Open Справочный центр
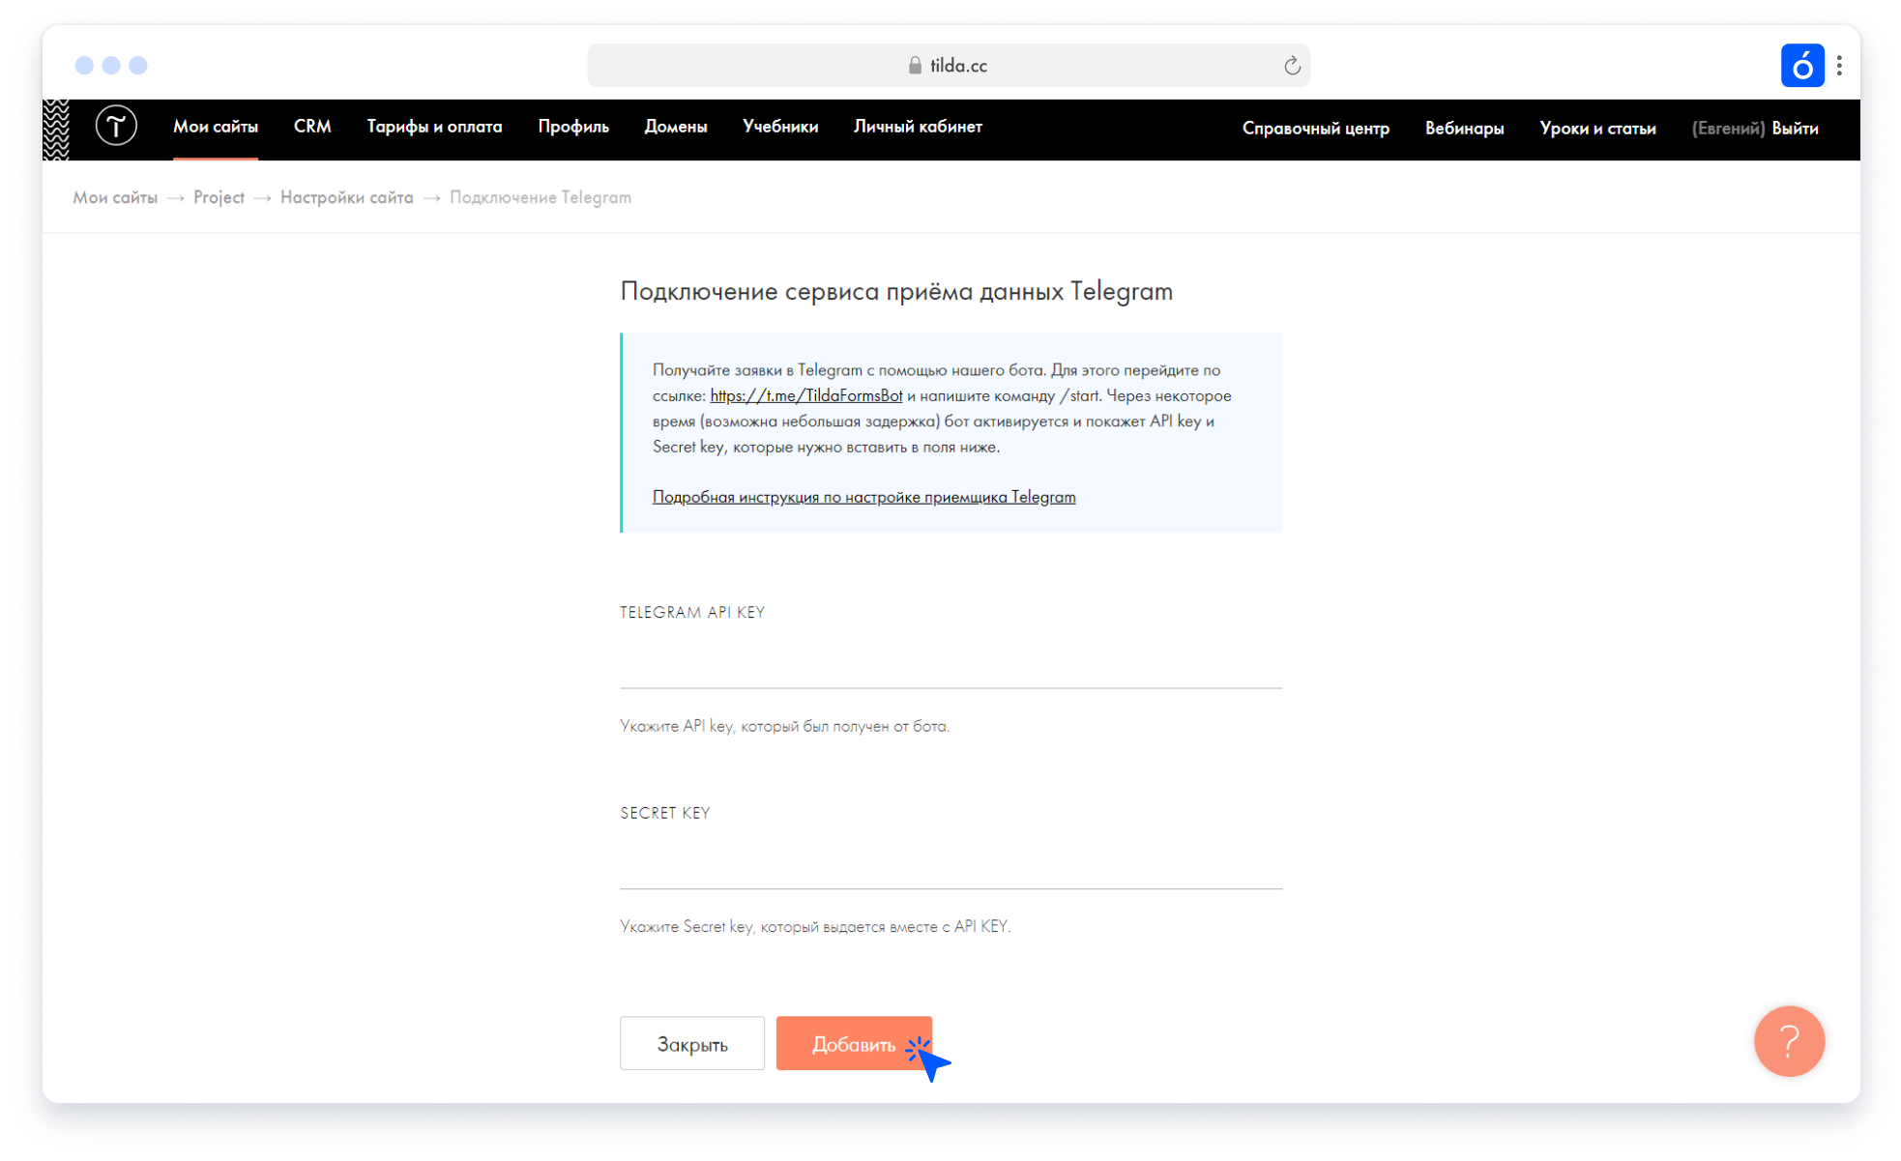Screen dimensions: 1901x1161 [x=1315, y=129]
